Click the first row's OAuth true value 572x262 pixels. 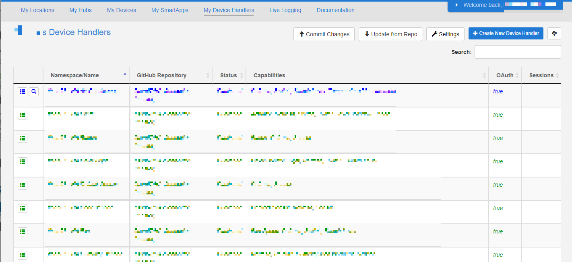pos(498,91)
